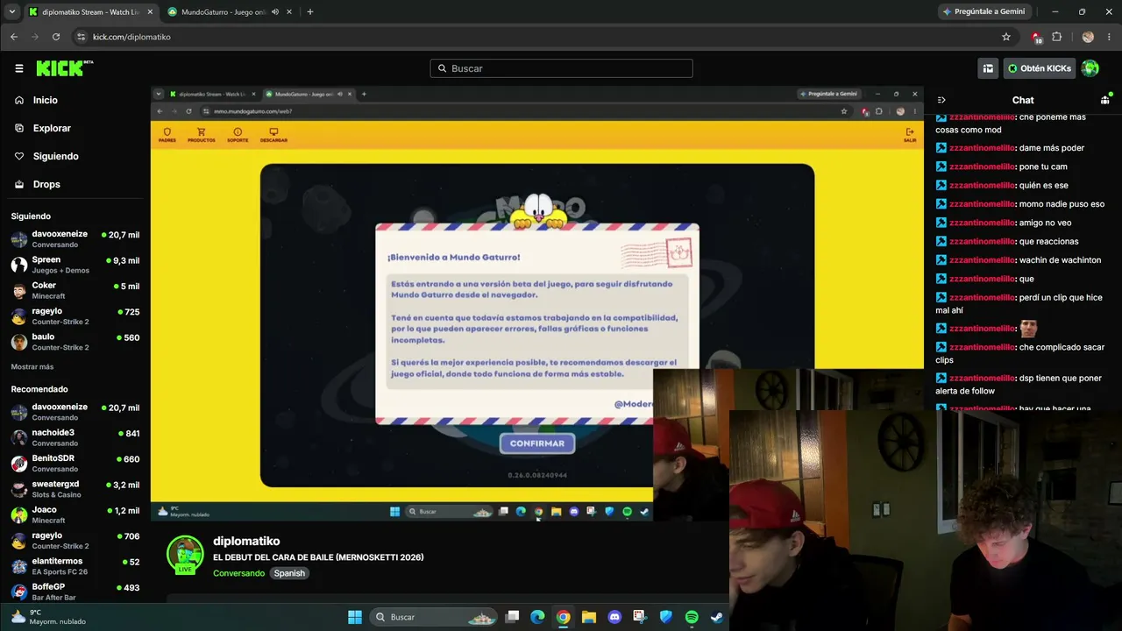
Task: Click the Obtén KICKs button
Action: point(1039,68)
